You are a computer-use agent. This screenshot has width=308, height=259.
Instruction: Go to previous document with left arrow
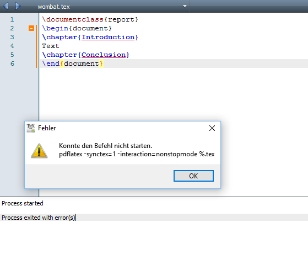click(x=6, y=6)
